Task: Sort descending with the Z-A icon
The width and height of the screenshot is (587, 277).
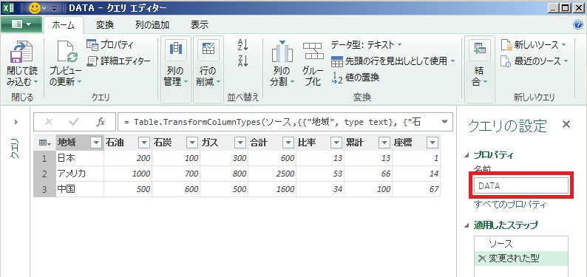Action: point(243,60)
